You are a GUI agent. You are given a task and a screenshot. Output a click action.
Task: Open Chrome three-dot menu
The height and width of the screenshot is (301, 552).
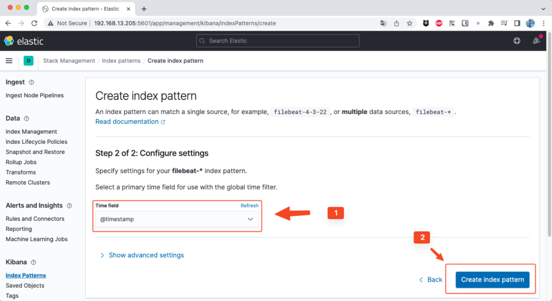[543, 23]
